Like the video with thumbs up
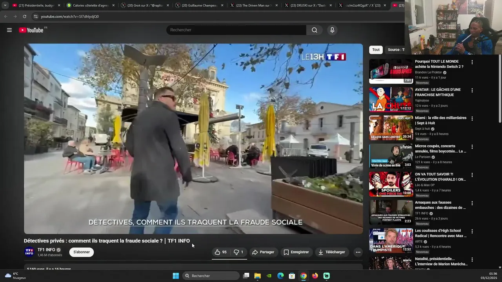Viewport: 502px width, 282px height. coord(221,252)
